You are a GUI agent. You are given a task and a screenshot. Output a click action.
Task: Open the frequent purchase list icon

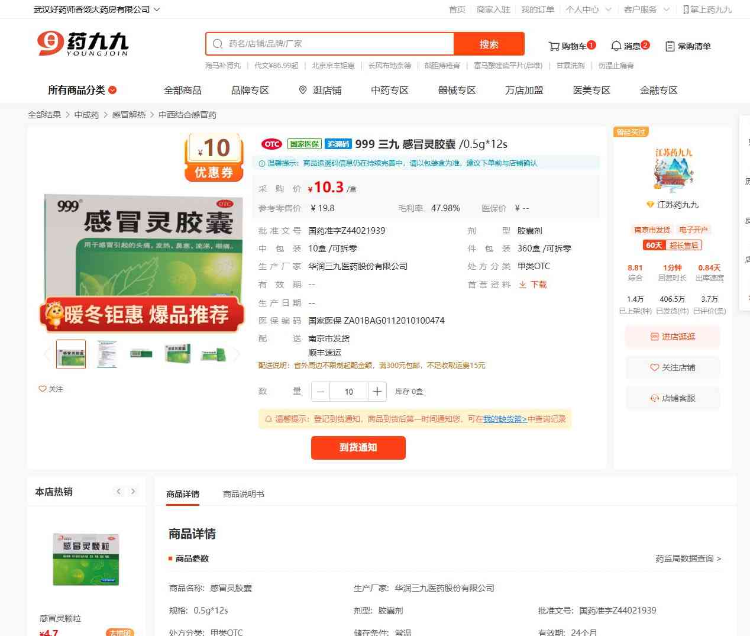(x=670, y=46)
